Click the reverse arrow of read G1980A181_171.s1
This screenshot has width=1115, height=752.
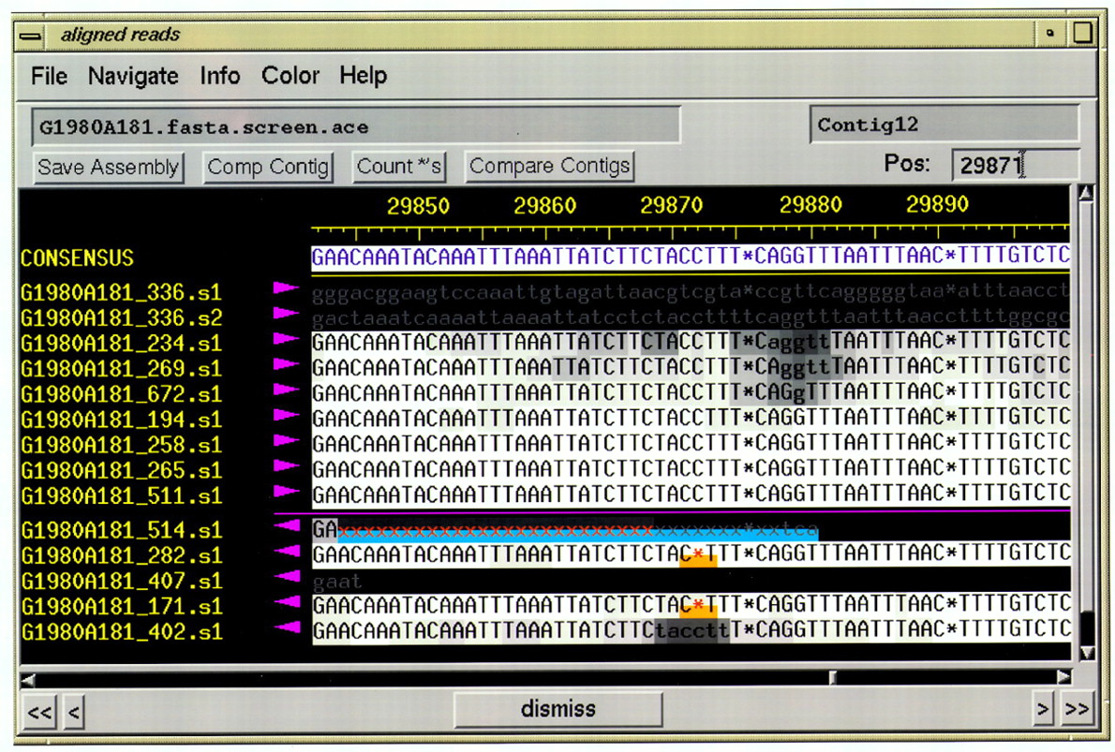pyautogui.click(x=287, y=602)
